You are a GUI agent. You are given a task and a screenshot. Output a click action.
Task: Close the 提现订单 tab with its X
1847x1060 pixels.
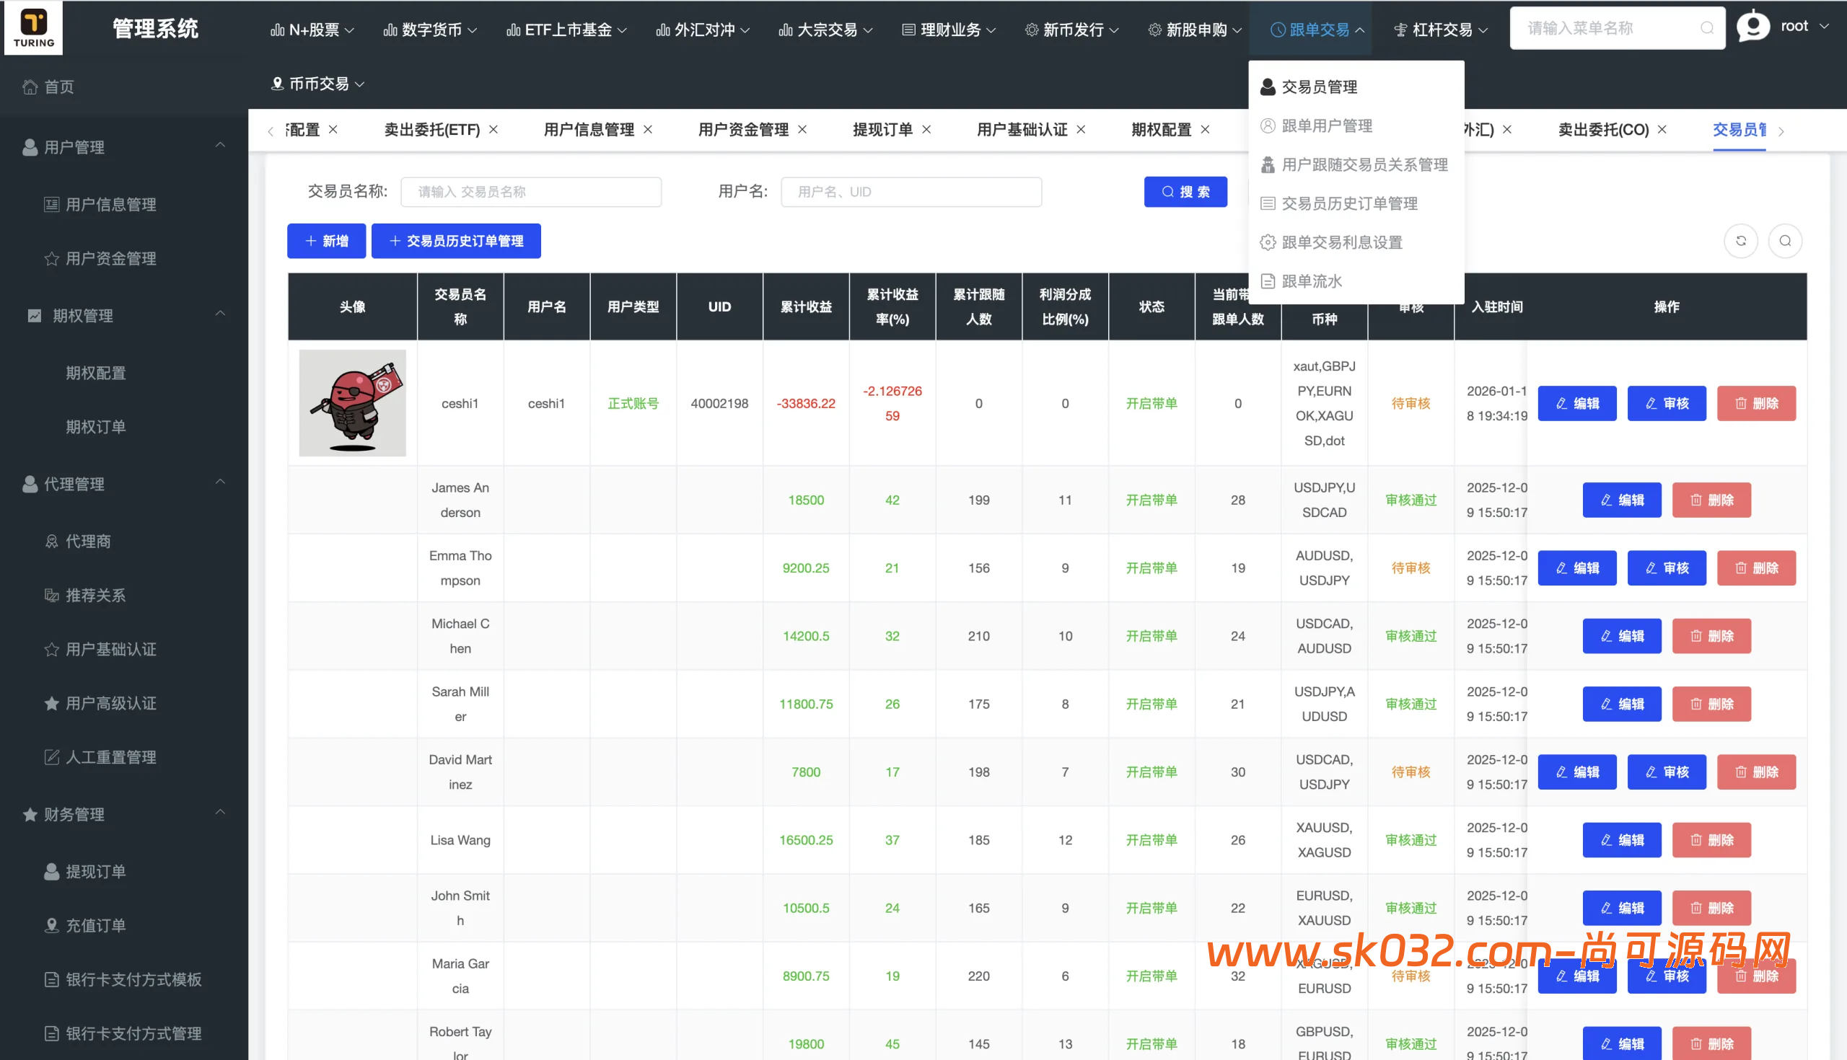click(x=926, y=130)
